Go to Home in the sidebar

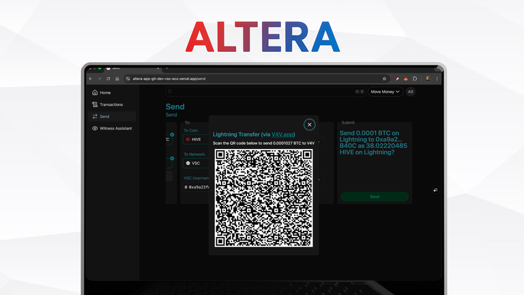(112, 93)
